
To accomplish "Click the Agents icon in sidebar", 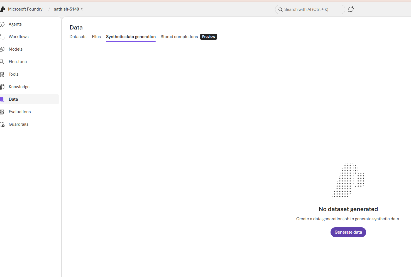I will tap(2, 24).
